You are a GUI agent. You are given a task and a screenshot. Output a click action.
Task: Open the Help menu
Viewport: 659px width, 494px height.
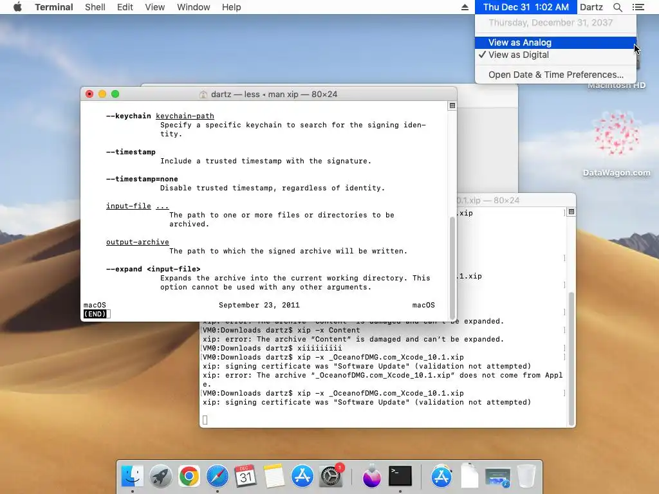231,7
